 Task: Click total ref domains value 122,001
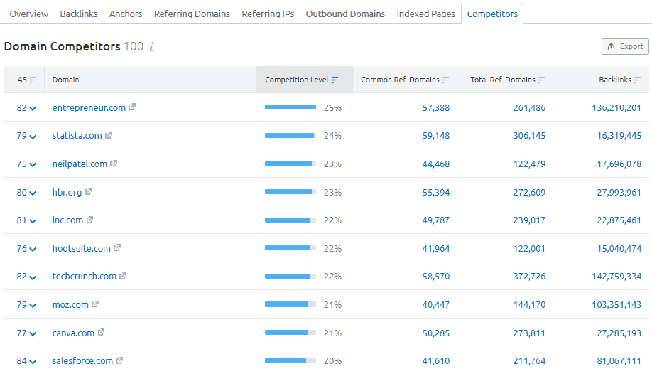point(529,249)
